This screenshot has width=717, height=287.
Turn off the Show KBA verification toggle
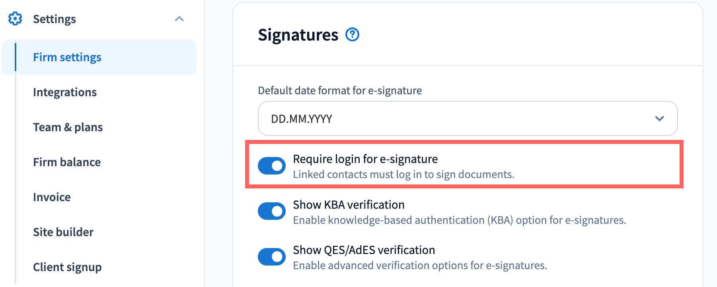click(272, 211)
